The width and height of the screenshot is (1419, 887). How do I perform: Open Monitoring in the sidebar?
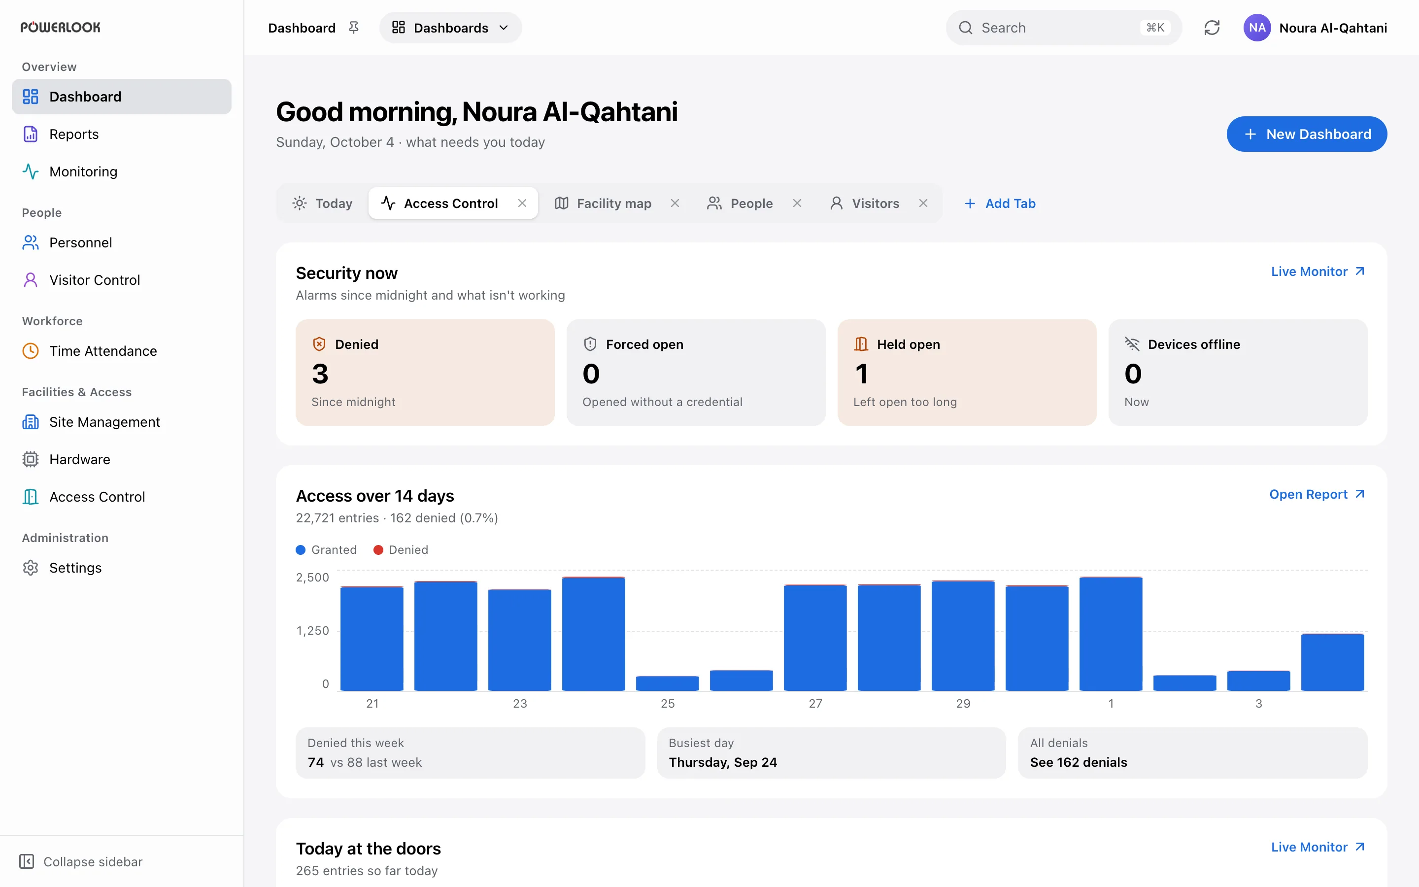[121, 172]
